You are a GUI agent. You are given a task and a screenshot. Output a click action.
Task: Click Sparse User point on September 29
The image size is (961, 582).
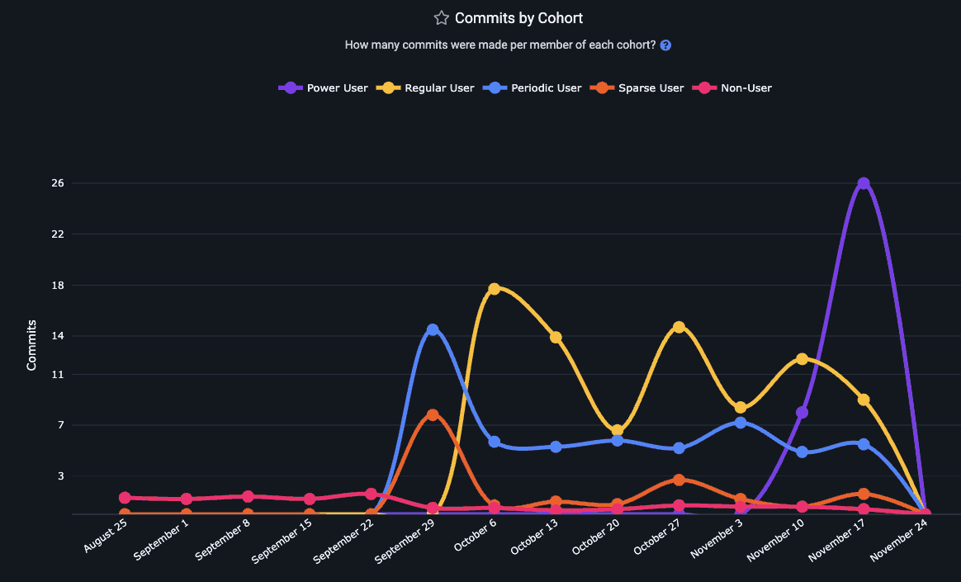point(433,414)
